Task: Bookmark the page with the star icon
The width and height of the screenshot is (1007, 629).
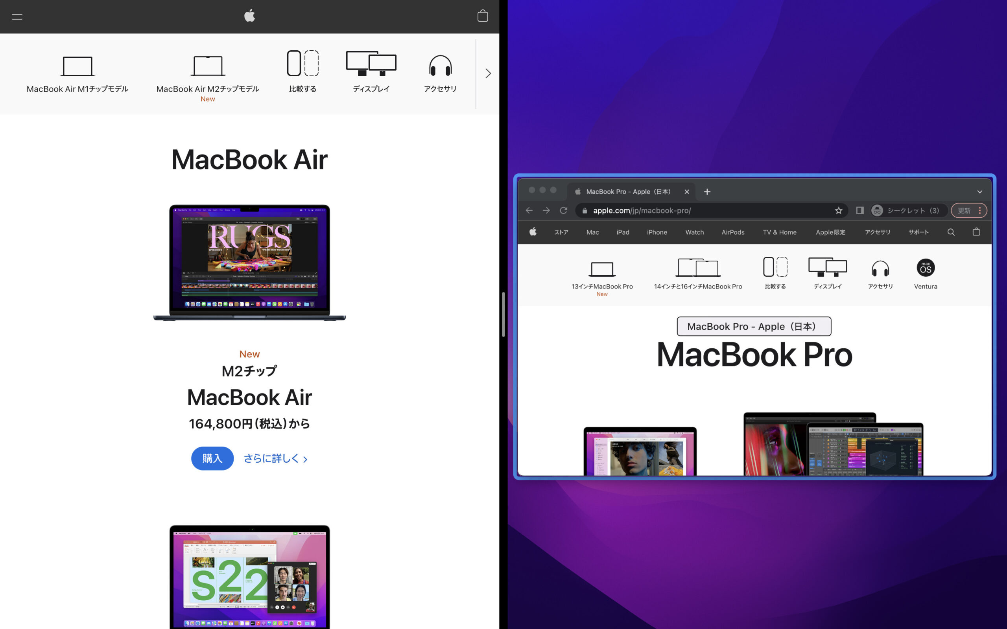Action: click(x=839, y=210)
